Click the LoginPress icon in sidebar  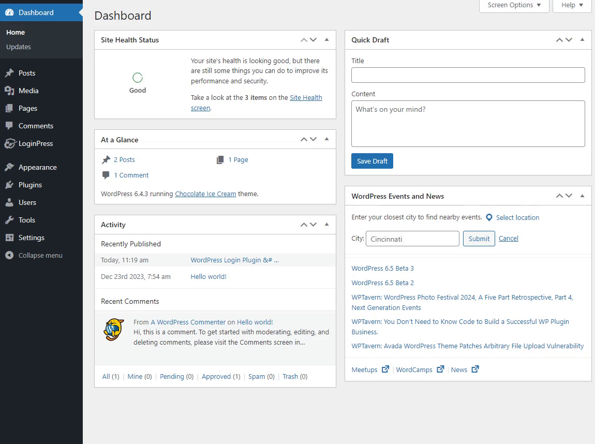pos(10,143)
